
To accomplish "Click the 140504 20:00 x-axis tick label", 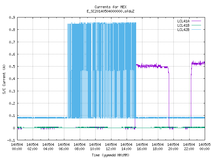I will pyautogui.click(x=173, y=147).
